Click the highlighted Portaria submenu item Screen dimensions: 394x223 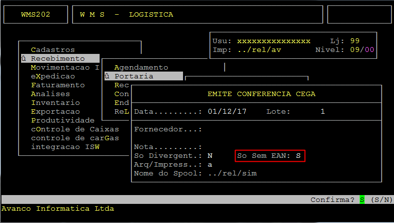click(133, 76)
